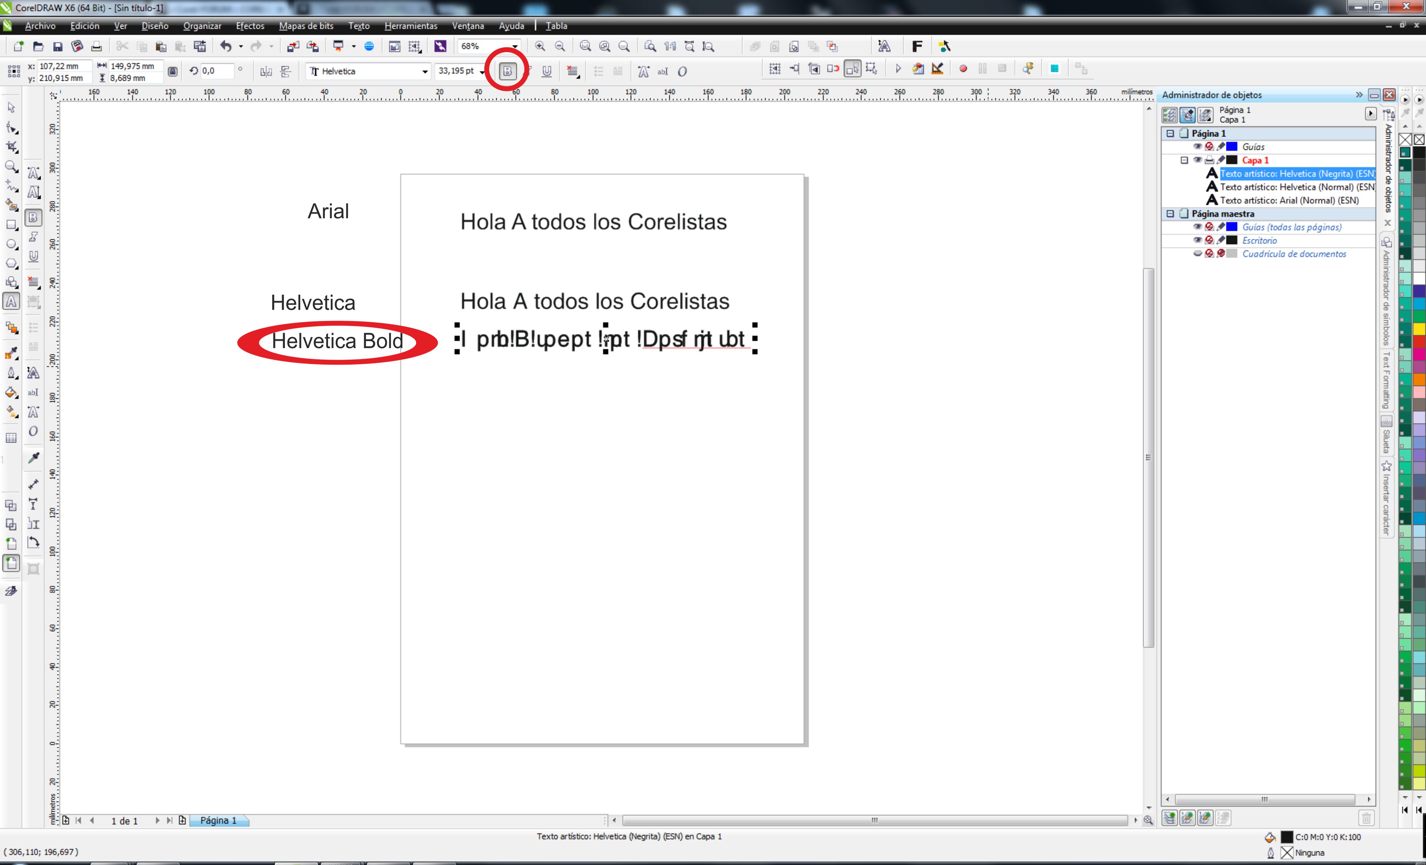Viewport: 1426px width, 865px height.
Task: Open the Archivo menu
Action: coord(40,26)
